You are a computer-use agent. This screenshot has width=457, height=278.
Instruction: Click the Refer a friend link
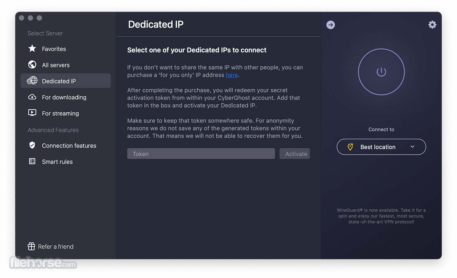(x=56, y=247)
